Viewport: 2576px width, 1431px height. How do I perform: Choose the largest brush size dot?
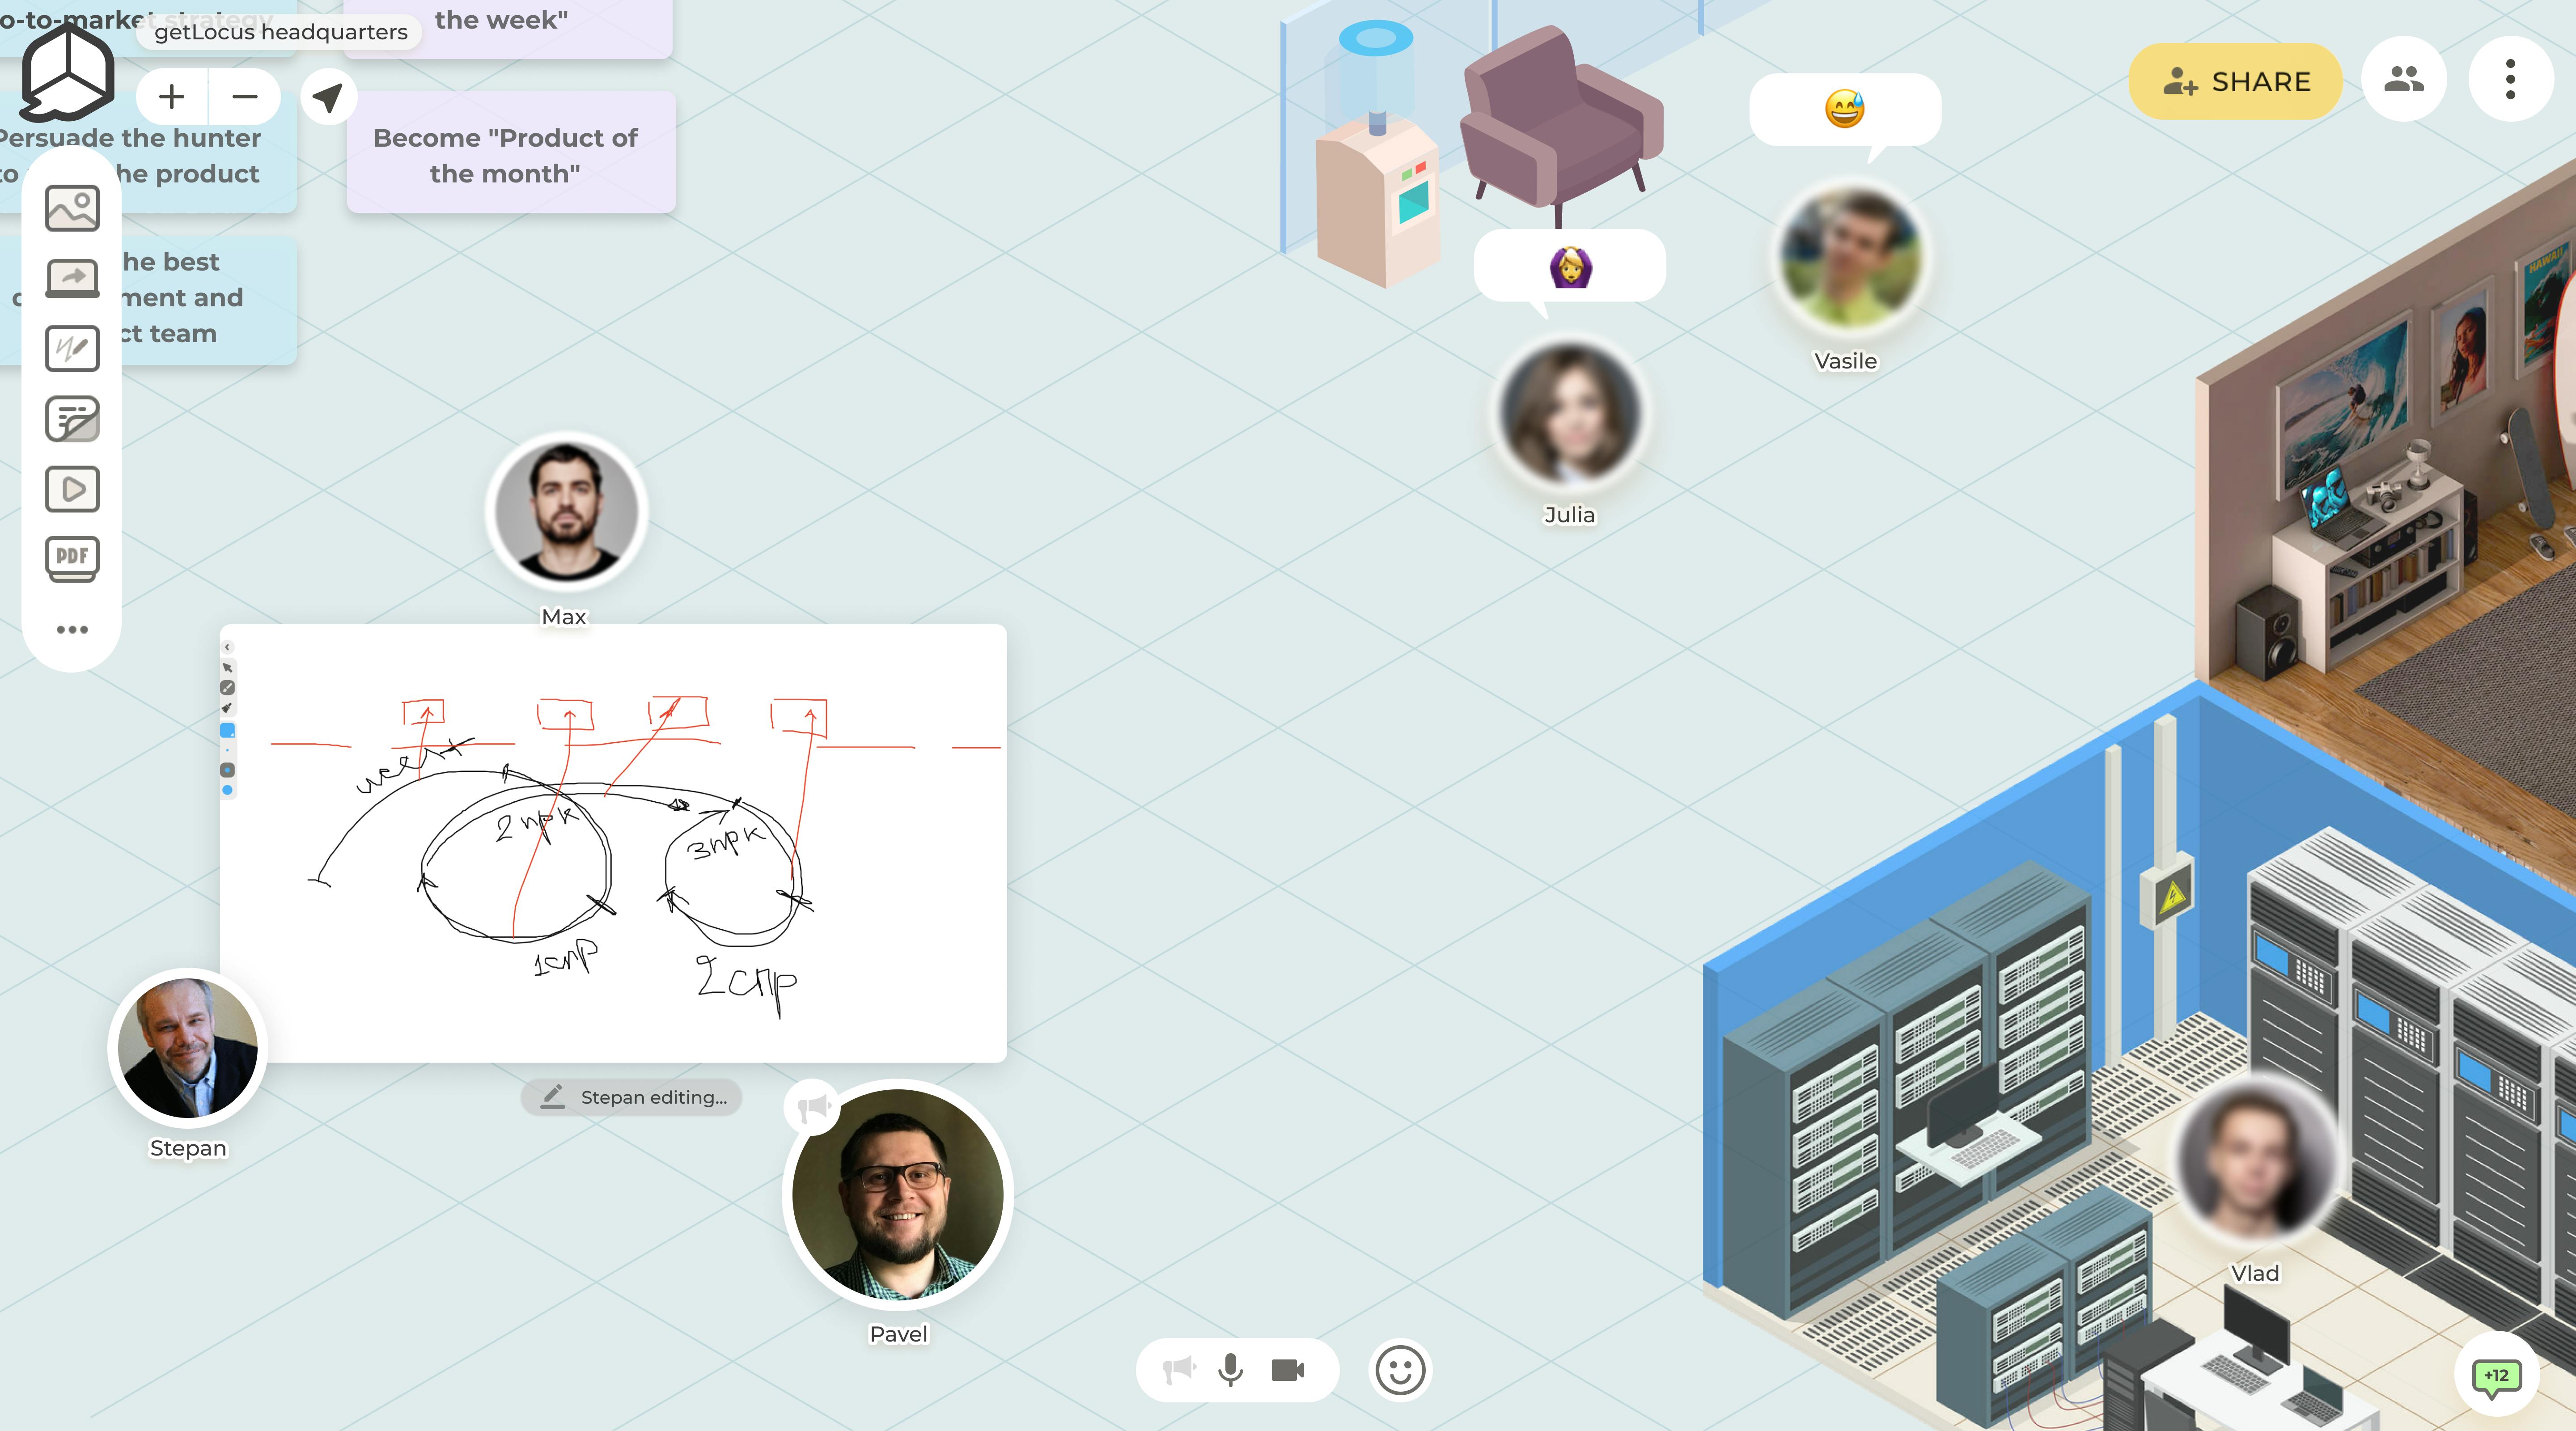point(227,790)
